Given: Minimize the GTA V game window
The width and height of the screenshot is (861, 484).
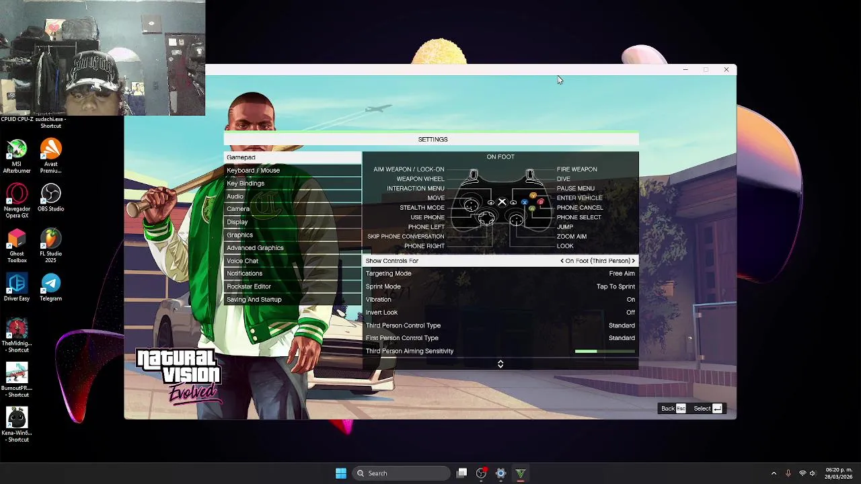Looking at the screenshot, I should click(685, 70).
